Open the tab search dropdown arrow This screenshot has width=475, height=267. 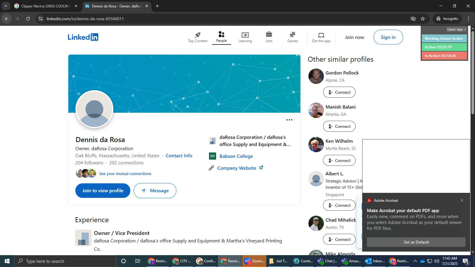[6, 6]
